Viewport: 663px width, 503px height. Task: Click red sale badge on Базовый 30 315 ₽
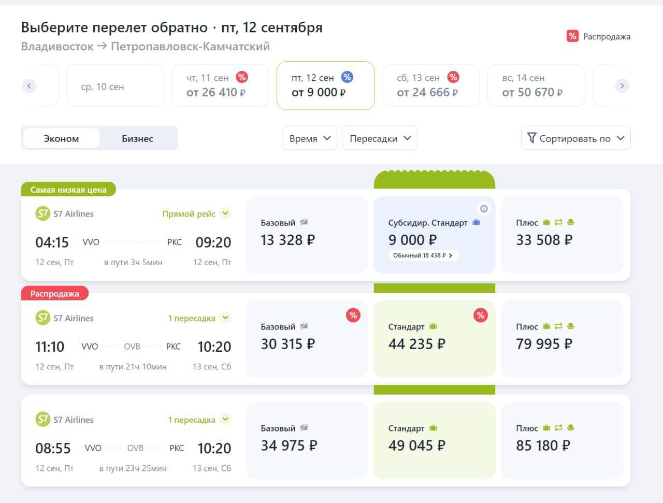tap(353, 315)
